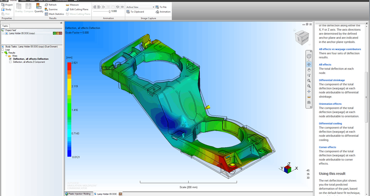Collapse the Results tree node
This screenshot has width=370, height=196.
click(x=3, y=53)
